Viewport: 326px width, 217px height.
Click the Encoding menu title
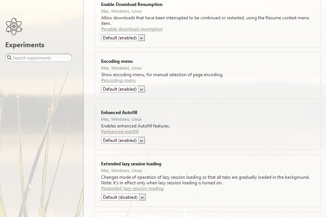[117, 61]
